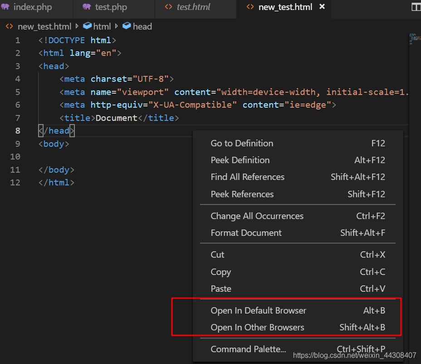Choose Peek Definition

pos(298,160)
